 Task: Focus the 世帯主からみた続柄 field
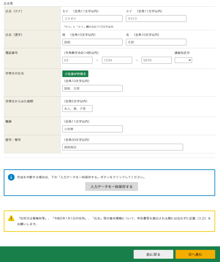pyautogui.click(x=77, y=109)
